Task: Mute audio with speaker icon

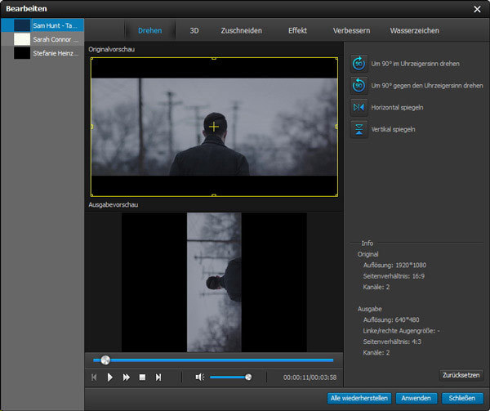Action: [200, 377]
